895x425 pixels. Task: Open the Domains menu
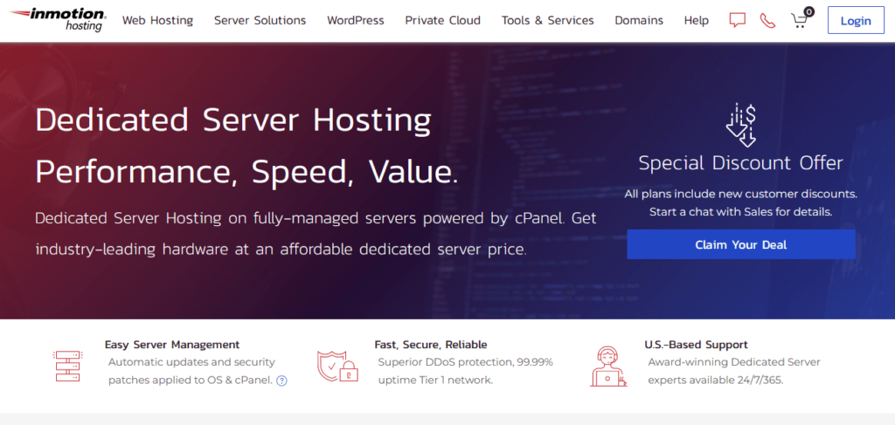tap(639, 21)
